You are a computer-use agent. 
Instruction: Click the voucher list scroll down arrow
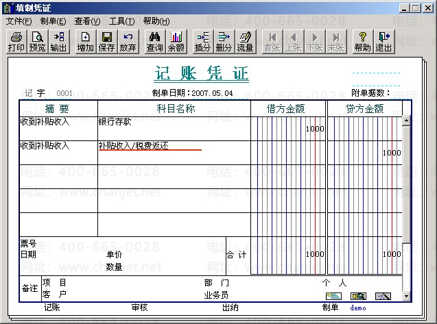(406, 297)
